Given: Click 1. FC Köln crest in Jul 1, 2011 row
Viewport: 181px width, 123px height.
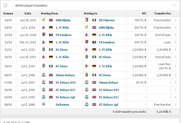Looking at the screenshot, I should [x=87, y=49].
